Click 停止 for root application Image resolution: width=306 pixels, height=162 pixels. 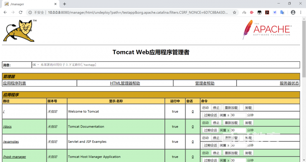[216, 108]
